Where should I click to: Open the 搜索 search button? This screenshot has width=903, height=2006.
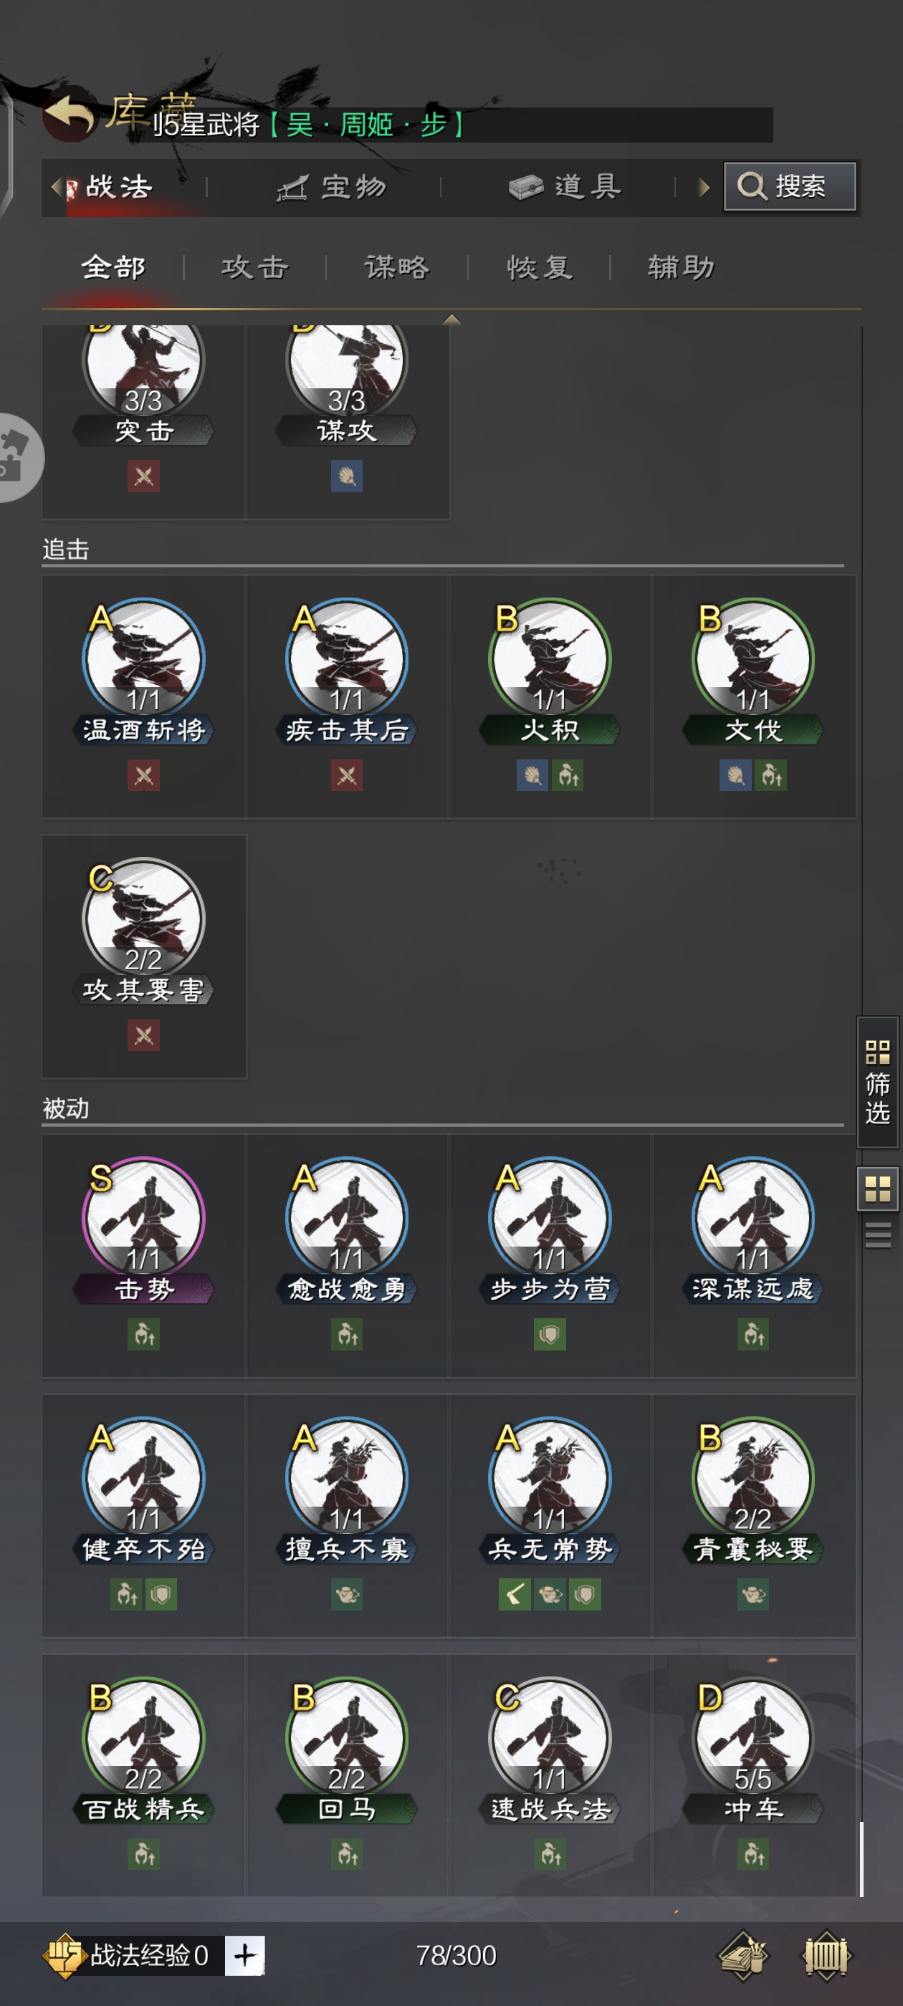pos(790,186)
